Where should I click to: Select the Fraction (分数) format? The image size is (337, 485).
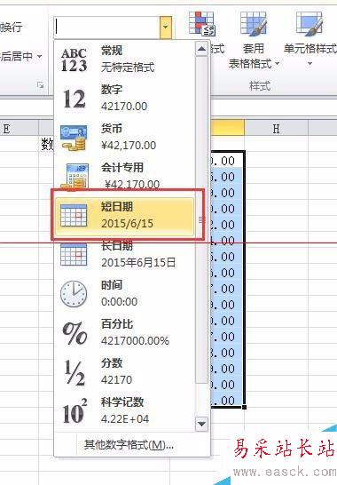pyautogui.click(x=125, y=371)
